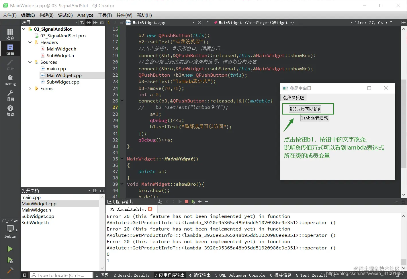Switch to Edit (编辑) mode
407x279 pixels.
(10, 49)
